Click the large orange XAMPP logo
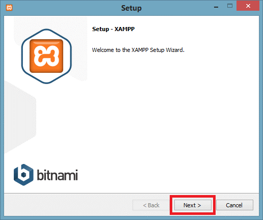 click(x=46, y=56)
